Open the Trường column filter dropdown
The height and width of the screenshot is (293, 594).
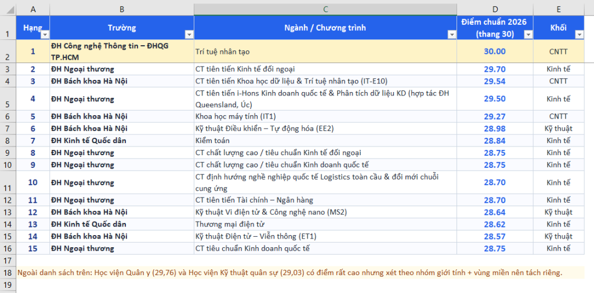189,35
